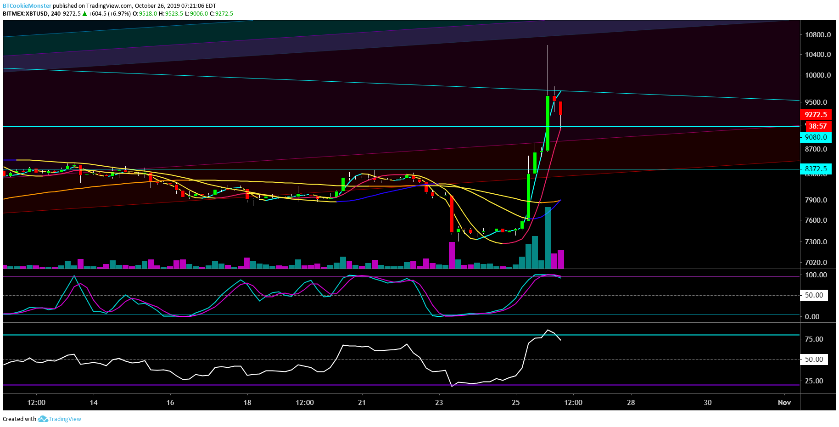Click the TradingView logo icon at bottom
Image resolution: width=839 pixels, height=427 pixels.
pyautogui.click(x=43, y=419)
